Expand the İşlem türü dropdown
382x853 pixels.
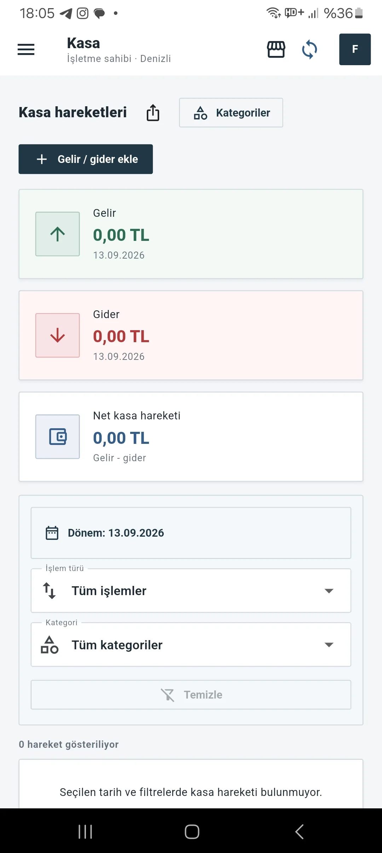coord(191,591)
